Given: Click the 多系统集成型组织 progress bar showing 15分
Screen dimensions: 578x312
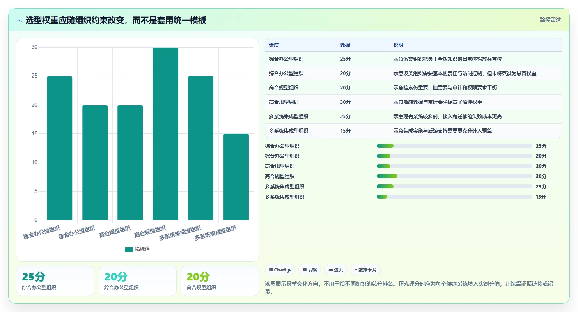Looking at the screenshot, I should 454,197.
